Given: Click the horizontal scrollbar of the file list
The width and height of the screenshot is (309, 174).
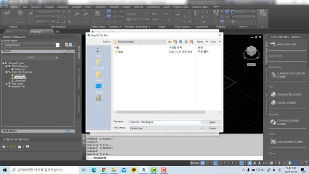Looking at the screenshot, I should (161, 112).
